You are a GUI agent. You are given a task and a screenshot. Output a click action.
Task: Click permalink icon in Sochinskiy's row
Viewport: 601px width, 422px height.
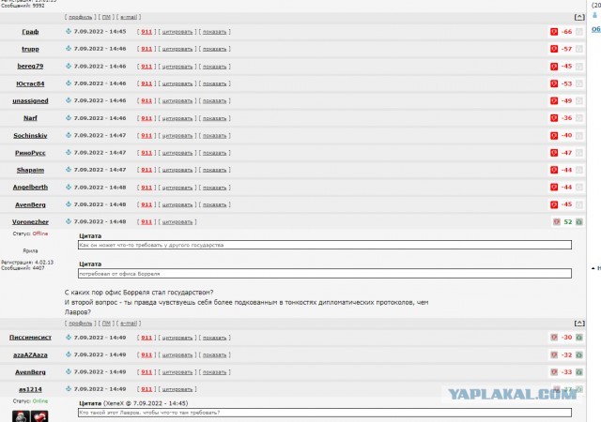[69, 135]
